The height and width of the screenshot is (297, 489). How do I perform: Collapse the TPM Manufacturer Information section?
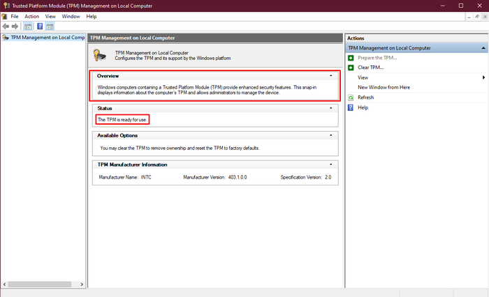click(331, 165)
